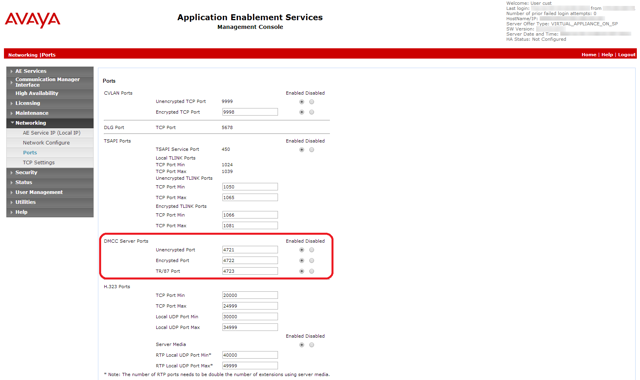The height and width of the screenshot is (380, 640).
Task: Edit Unencrypted TLINK TCP Port Min 1050
Action: pyautogui.click(x=250, y=187)
